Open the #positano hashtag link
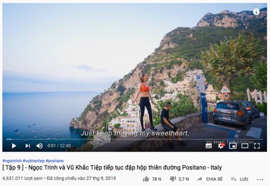 [x=54, y=161]
